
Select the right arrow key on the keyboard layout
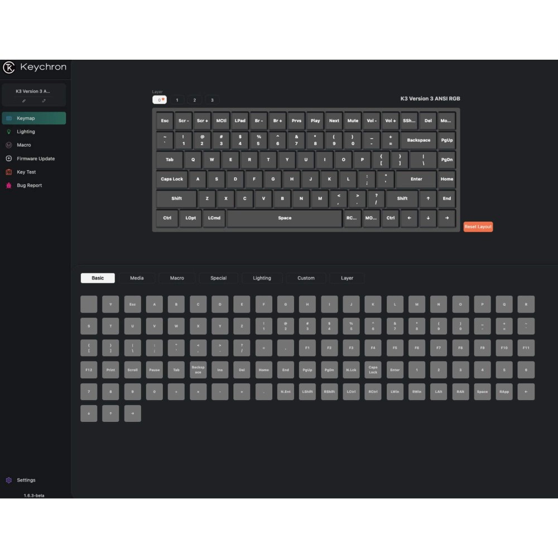pos(447,218)
